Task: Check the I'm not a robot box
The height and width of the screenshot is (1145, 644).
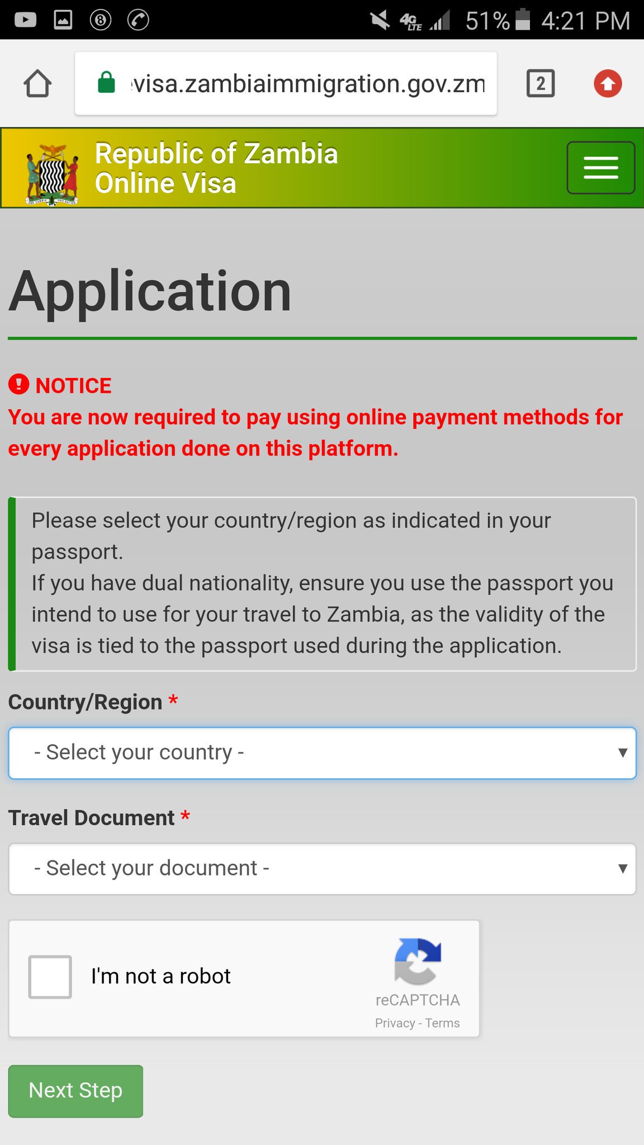Action: coord(50,977)
